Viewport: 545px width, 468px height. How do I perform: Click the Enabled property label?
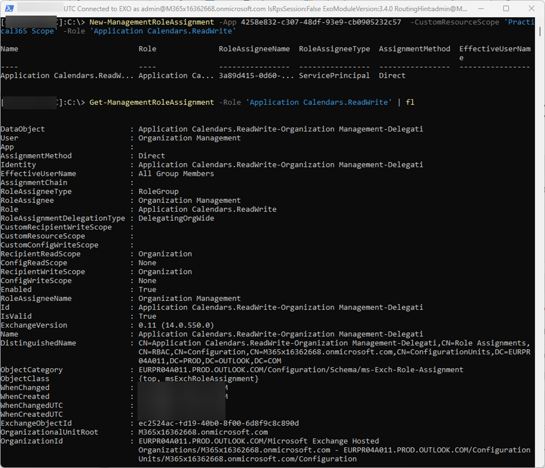[x=16, y=289]
